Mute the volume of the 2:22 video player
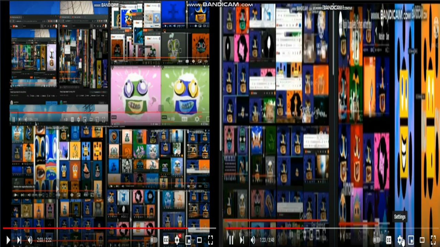The image size is (440, 247). point(30,240)
